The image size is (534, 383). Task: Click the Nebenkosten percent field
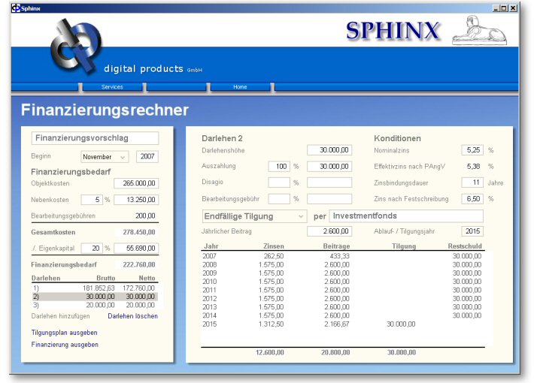point(92,200)
